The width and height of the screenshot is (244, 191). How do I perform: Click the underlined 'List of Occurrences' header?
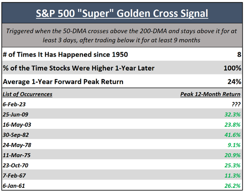point(27,94)
